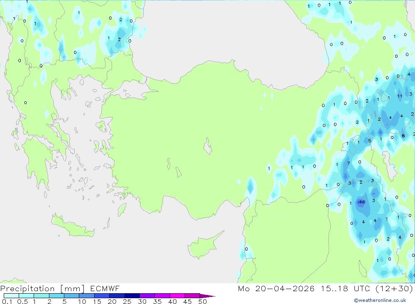Click the 45–50 mm legend color swatch

pyautogui.click(x=193, y=296)
